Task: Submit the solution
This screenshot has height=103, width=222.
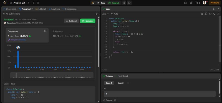Action: (x=114, y=3)
